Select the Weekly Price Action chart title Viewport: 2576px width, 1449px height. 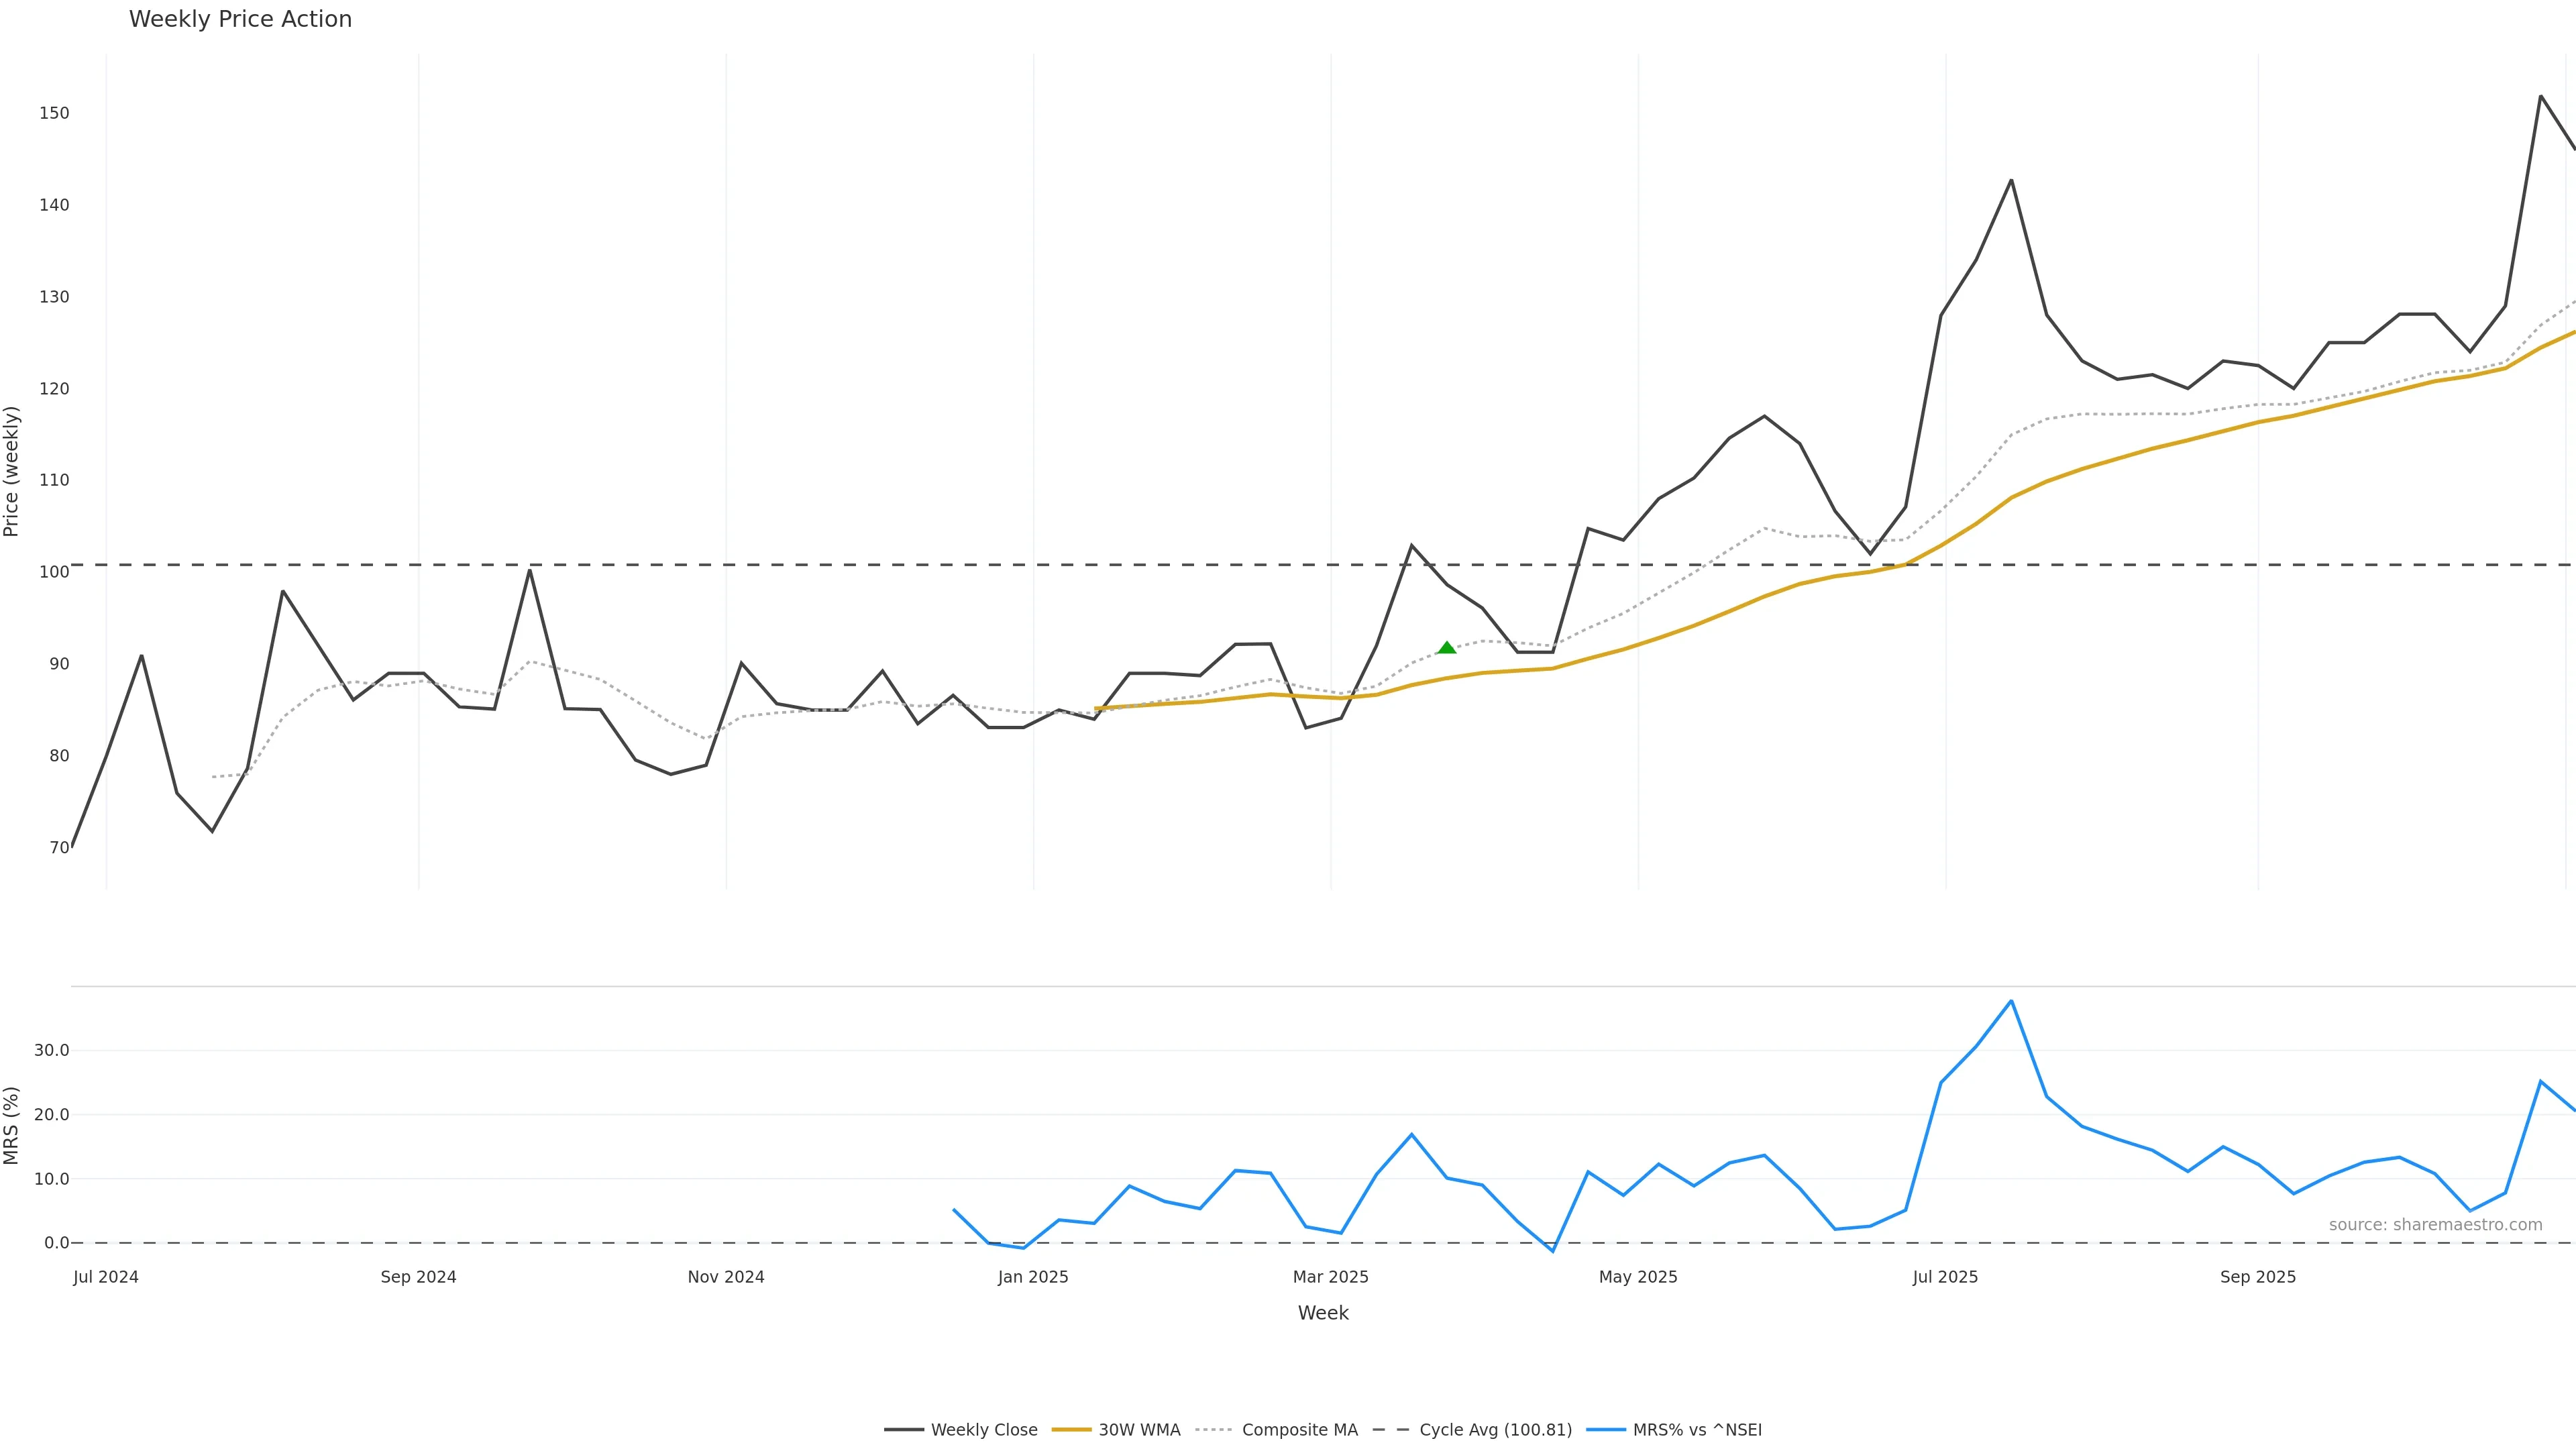[x=240, y=19]
